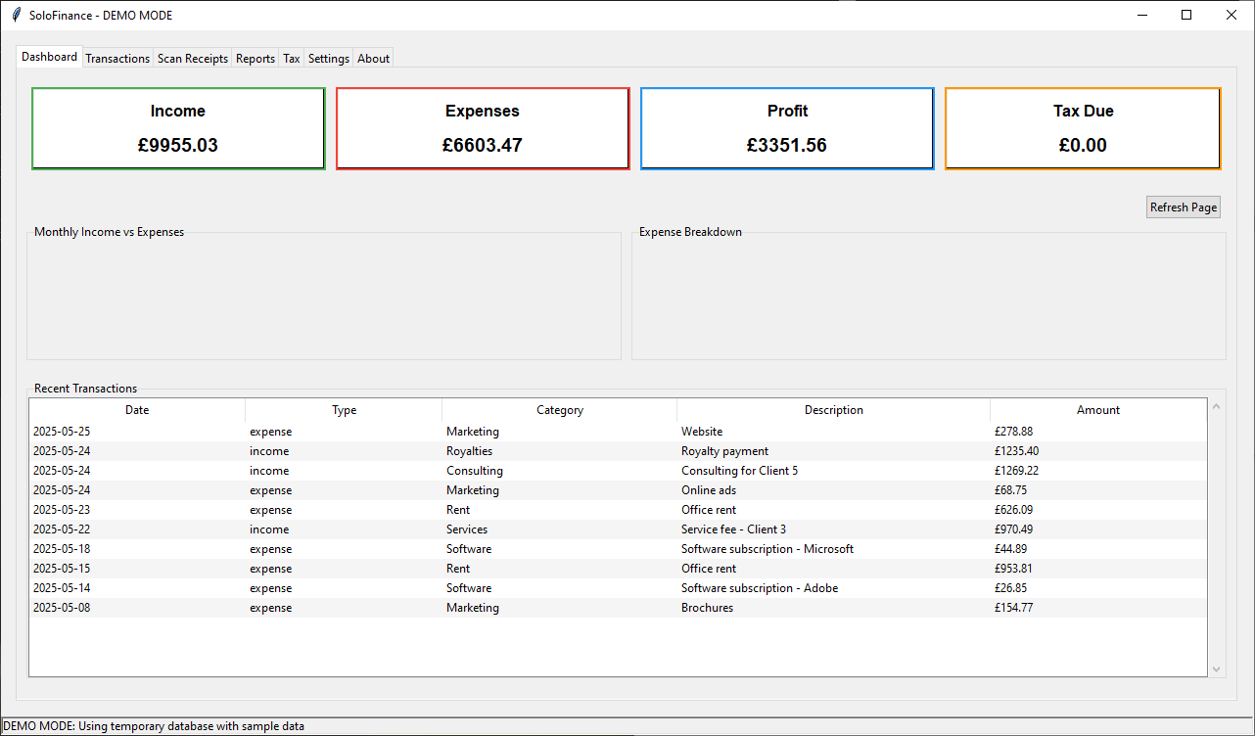Click the Tax Due summary card
This screenshot has height=736, width=1255.
click(1083, 128)
